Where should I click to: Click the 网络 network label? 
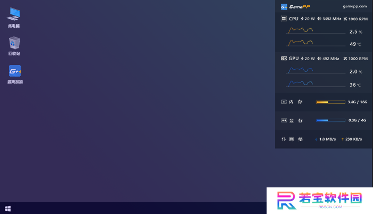coord(296,139)
